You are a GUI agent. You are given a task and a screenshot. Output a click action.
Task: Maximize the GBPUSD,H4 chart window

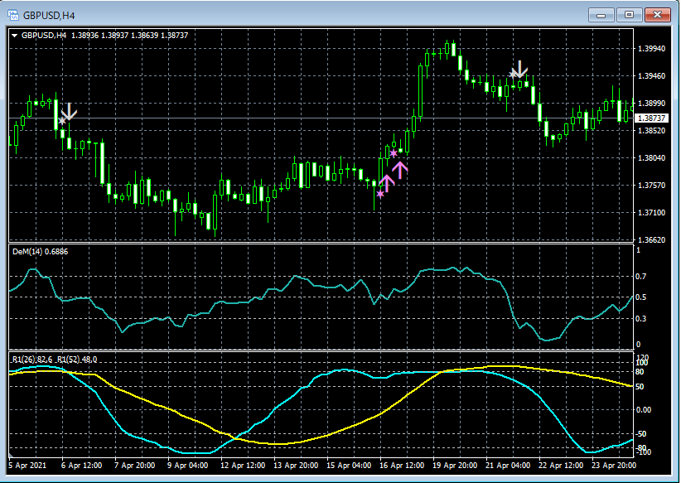pos(630,15)
